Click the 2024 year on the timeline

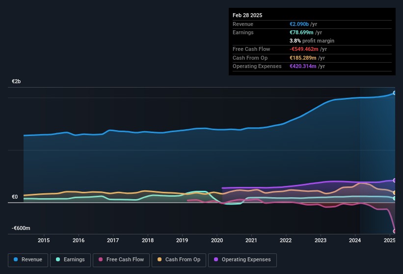355,240
